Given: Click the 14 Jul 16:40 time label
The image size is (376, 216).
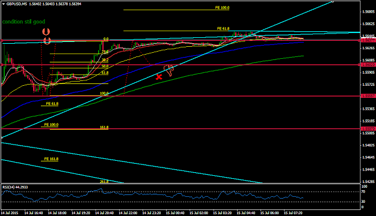Looking at the screenshot, I should pyautogui.click(x=34, y=212).
